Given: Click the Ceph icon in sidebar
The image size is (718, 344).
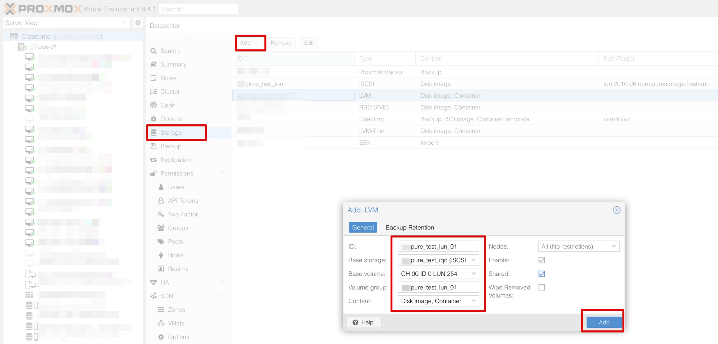Looking at the screenshot, I should pyautogui.click(x=153, y=105).
